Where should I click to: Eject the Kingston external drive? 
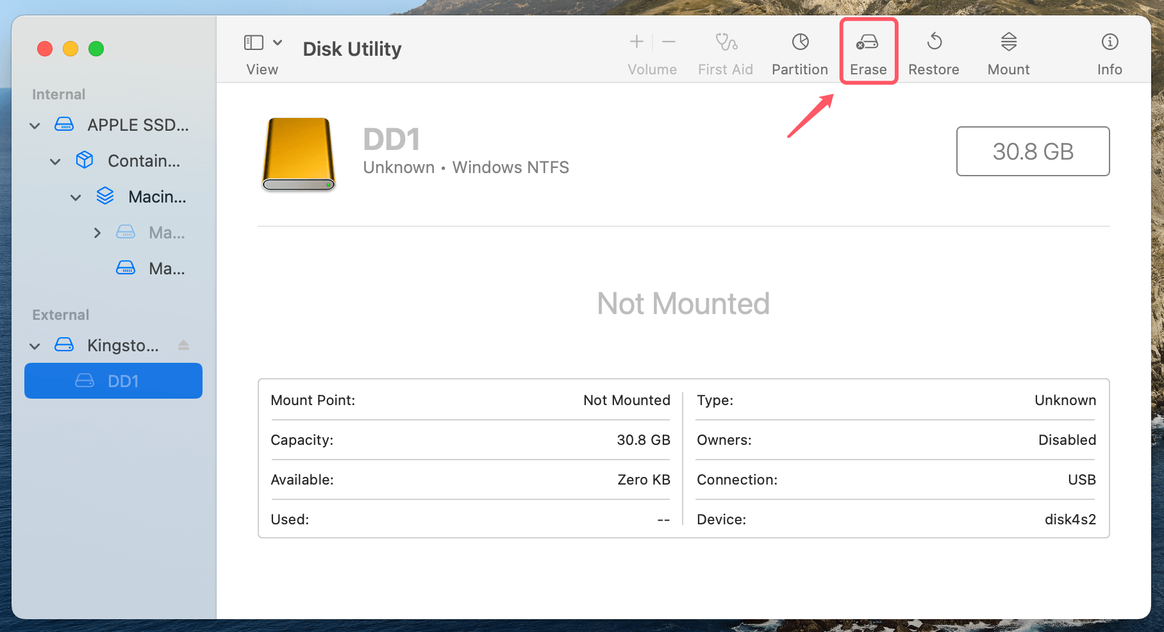coord(184,345)
